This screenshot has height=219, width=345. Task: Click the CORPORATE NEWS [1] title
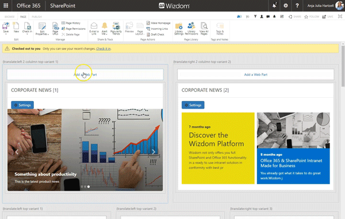34,90
